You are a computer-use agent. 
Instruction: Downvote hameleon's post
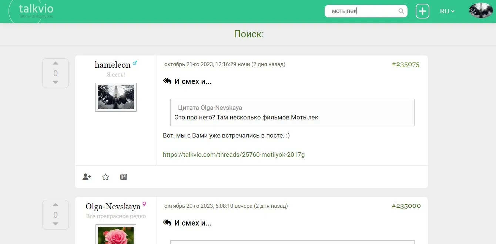[56, 82]
